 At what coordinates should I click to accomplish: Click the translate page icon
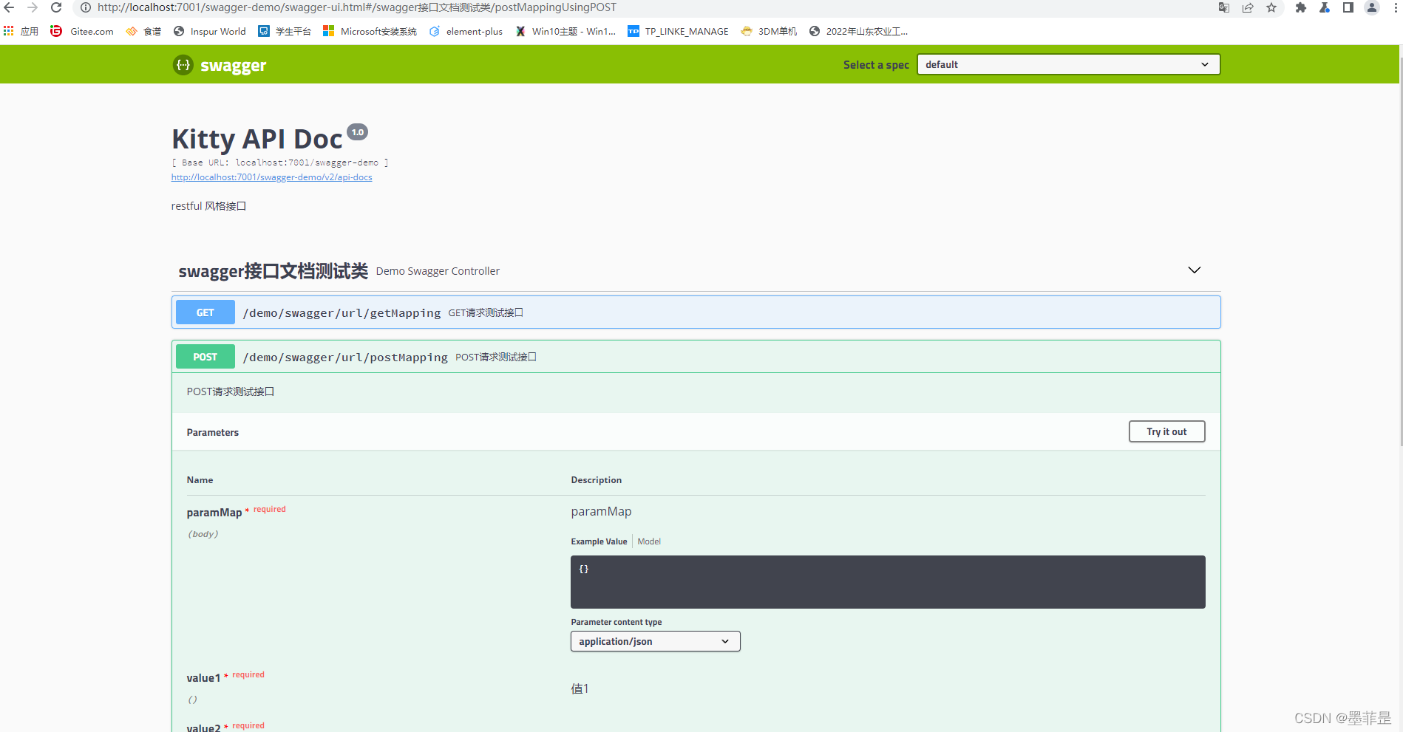tap(1224, 7)
